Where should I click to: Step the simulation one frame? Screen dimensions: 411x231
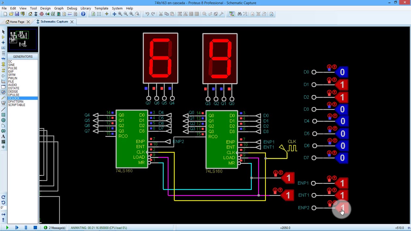pyautogui.click(x=17, y=228)
